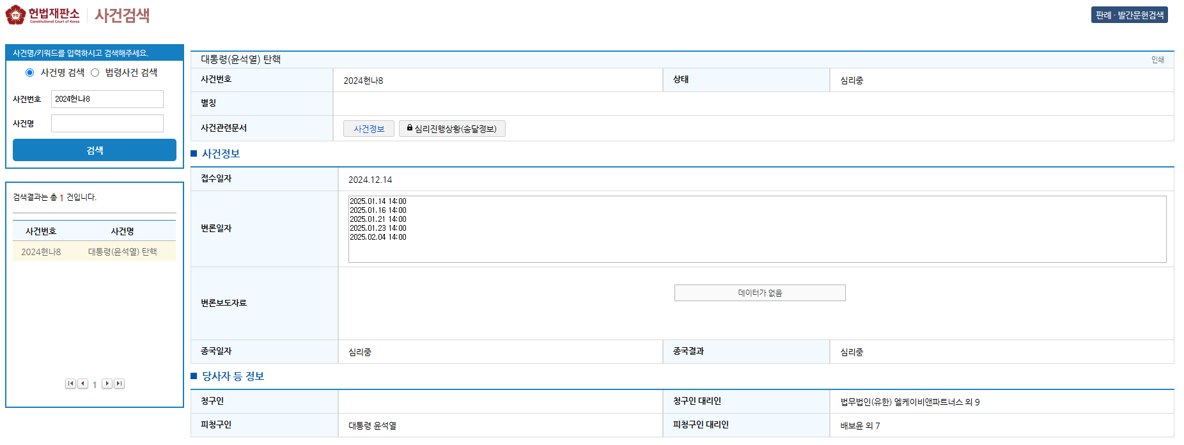The image size is (1184, 445).
Task: Click the 사건정보 section heading
Action: (x=221, y=153)
